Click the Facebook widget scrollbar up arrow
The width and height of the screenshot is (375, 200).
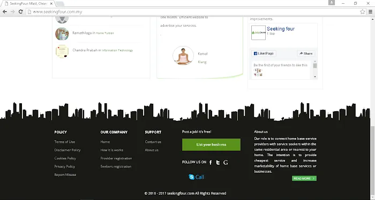click(x=315, y=61)
